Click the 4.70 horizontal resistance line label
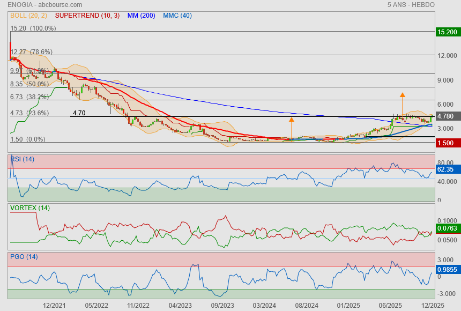The image size is (461, 311). pos(79,113)
